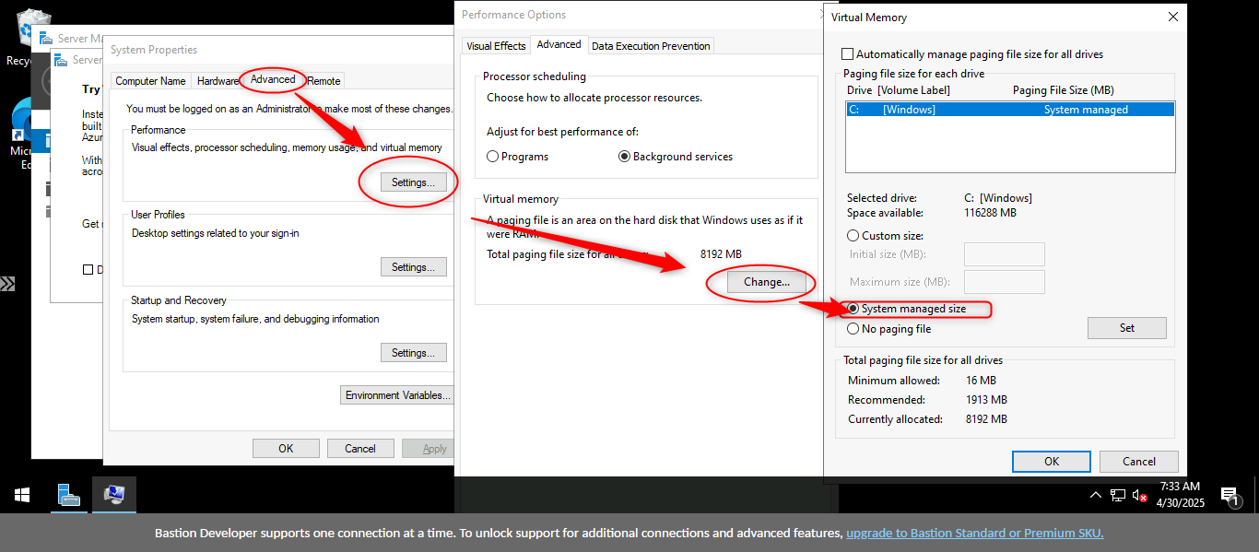Show hidden system tray icons
Viewport: 1259px width, 552px height.
1095,495
